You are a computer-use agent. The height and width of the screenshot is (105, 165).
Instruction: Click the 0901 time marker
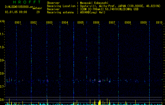pos(18,23)
